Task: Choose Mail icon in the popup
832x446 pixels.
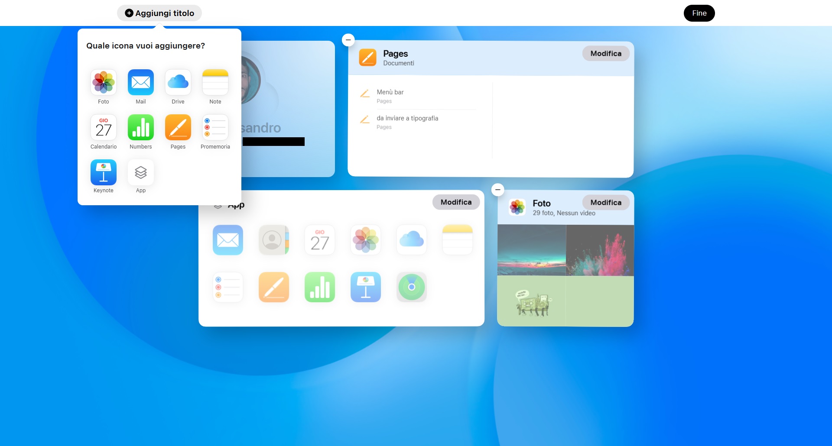Action: point(141,82)
